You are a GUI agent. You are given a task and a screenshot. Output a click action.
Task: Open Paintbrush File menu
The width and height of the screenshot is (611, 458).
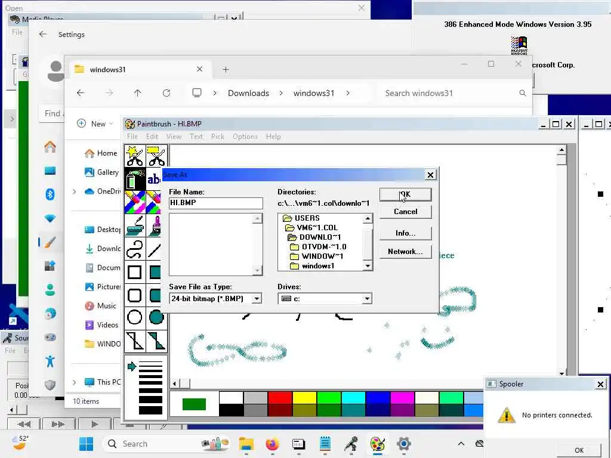(x=132, y=137)
